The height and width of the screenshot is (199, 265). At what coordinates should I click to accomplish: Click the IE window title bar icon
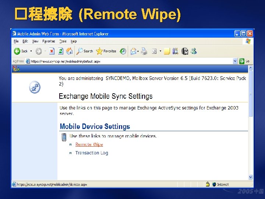click(x=14, y=34)
